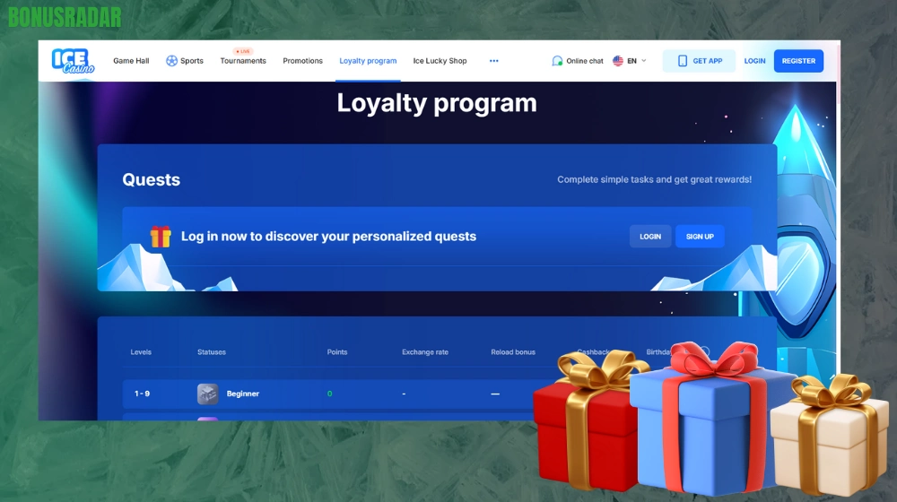897x502 pixels.
Task: Click the Register button
Action: 798,61
